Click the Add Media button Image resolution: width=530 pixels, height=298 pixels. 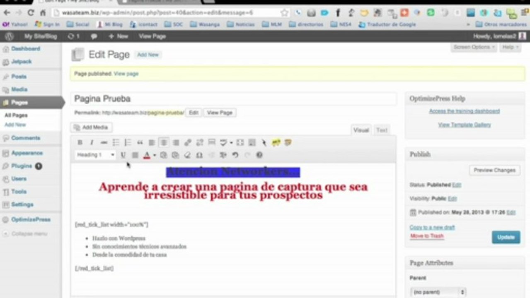(x=91, y=127)
